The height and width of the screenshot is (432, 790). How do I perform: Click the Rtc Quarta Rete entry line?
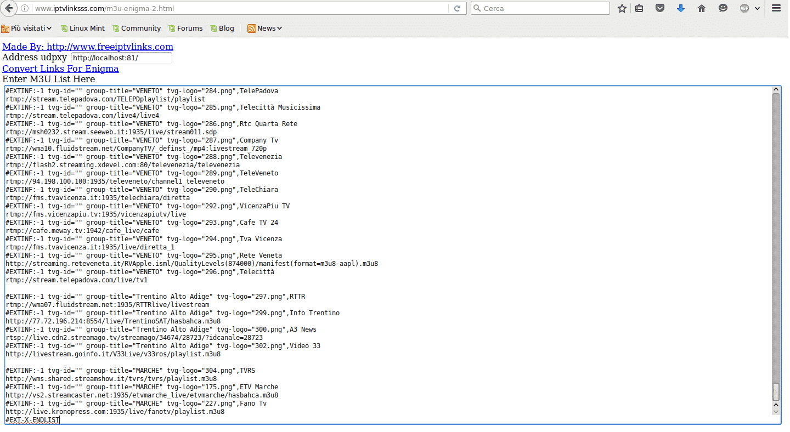coord(151,124)
